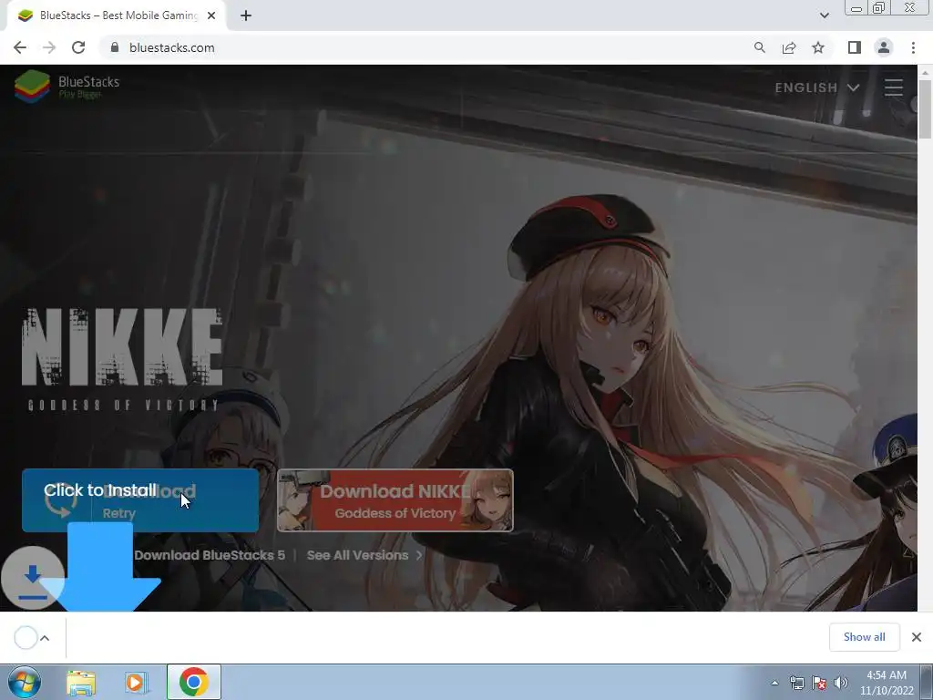Select the BlueStacks browser tab

[117, 15]
